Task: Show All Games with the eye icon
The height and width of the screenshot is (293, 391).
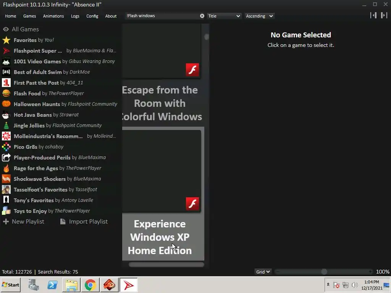Action: (x=6, y=29)
